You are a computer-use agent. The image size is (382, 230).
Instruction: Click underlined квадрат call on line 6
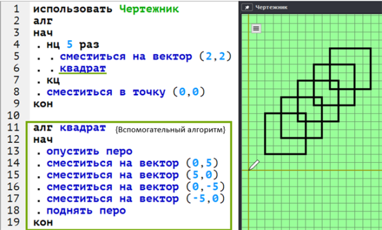[83, 69]
